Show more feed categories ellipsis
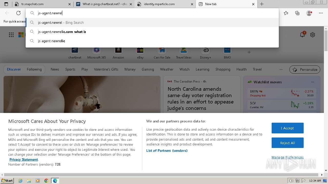The width and height of the screenshot is (328, 184). pyautogui.click(x=281, y=69)
